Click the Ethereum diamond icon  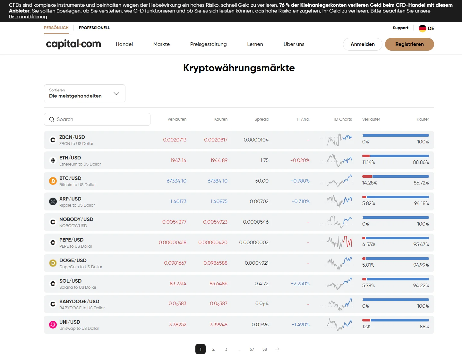tap(53, 160)
